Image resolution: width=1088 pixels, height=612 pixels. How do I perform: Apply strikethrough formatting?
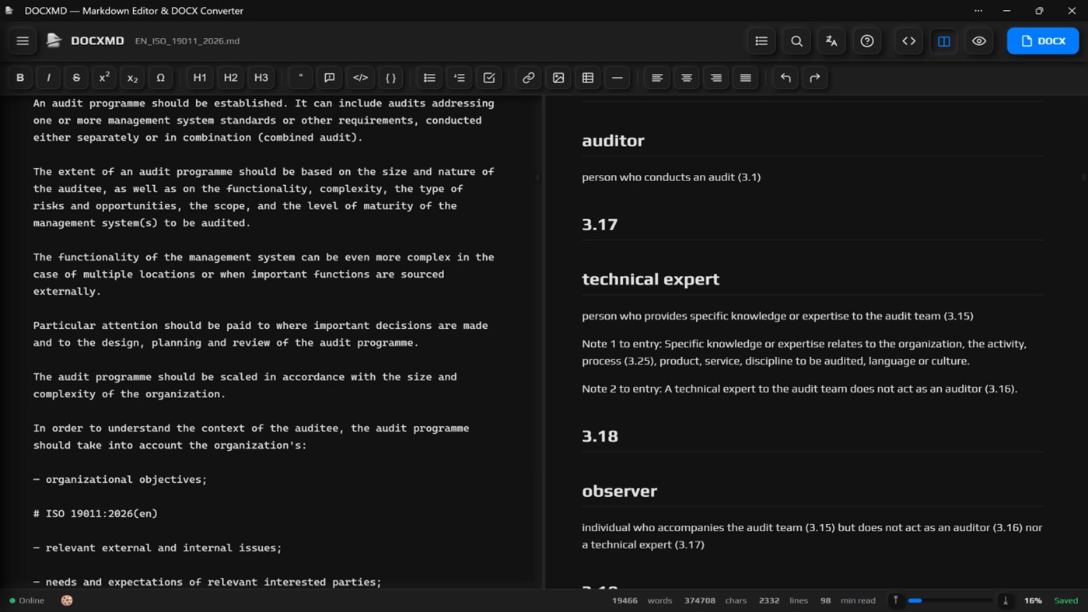pos(76,78)
